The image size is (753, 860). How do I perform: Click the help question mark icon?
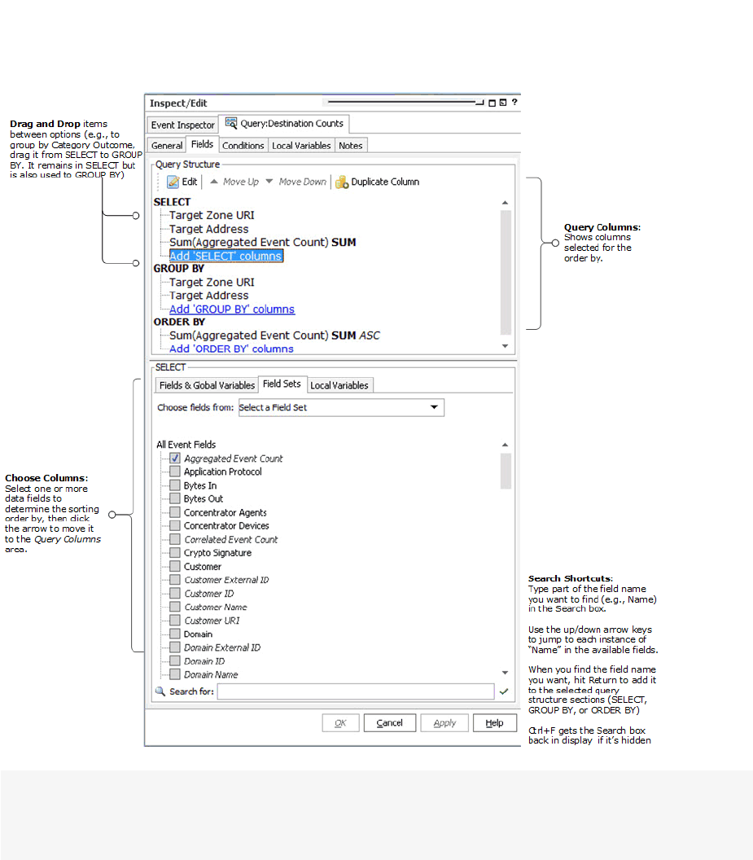click(x=514, y=103)
